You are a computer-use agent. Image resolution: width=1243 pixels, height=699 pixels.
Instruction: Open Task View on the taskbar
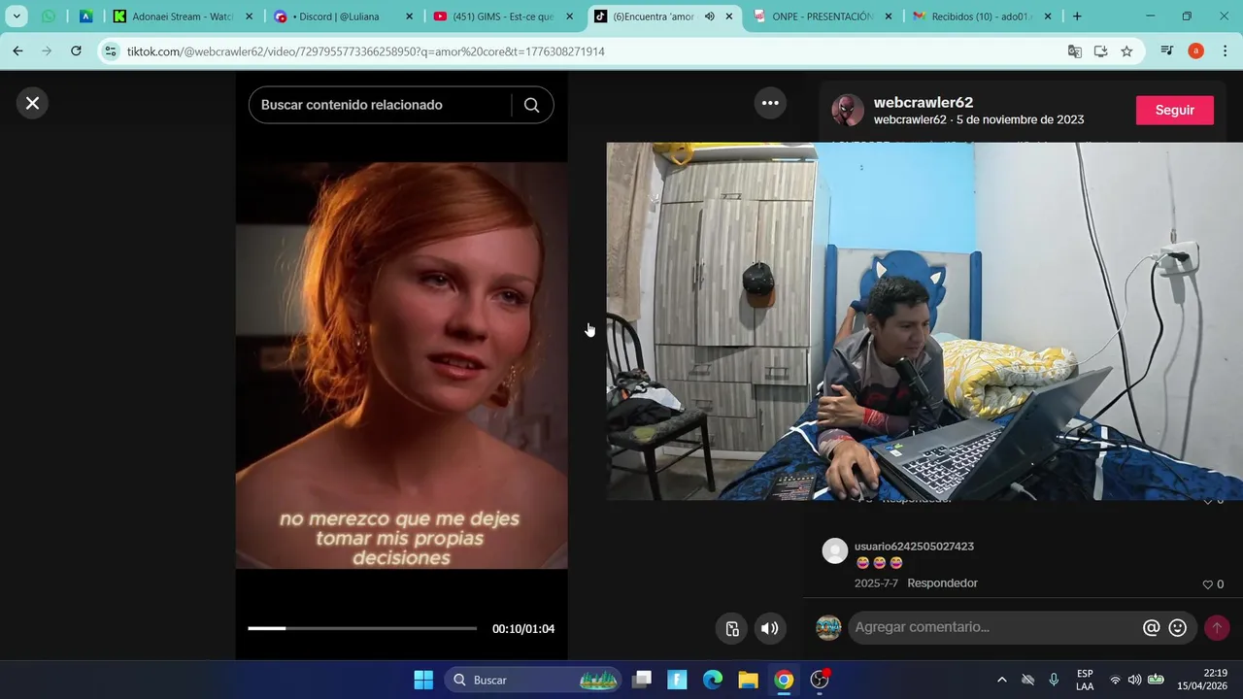(642, 680)
